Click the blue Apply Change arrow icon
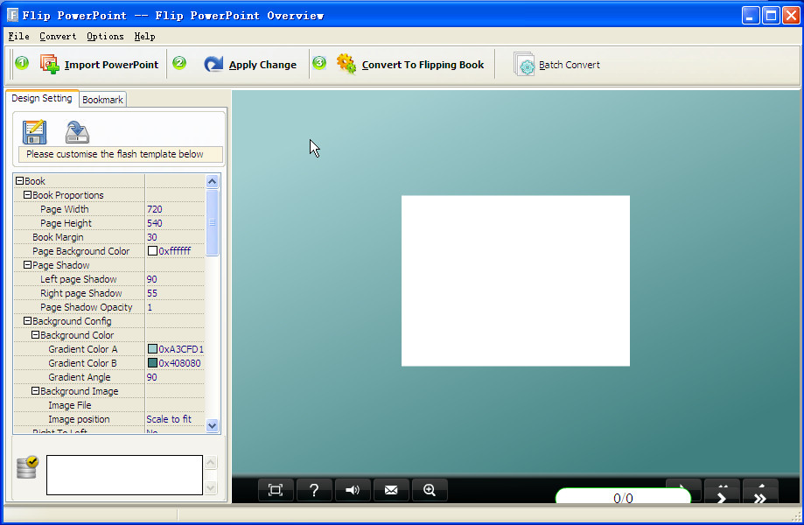 pos(213,64)
